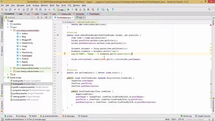Click the Help question mark icon
Screen dimensions: 215x121
113,9
